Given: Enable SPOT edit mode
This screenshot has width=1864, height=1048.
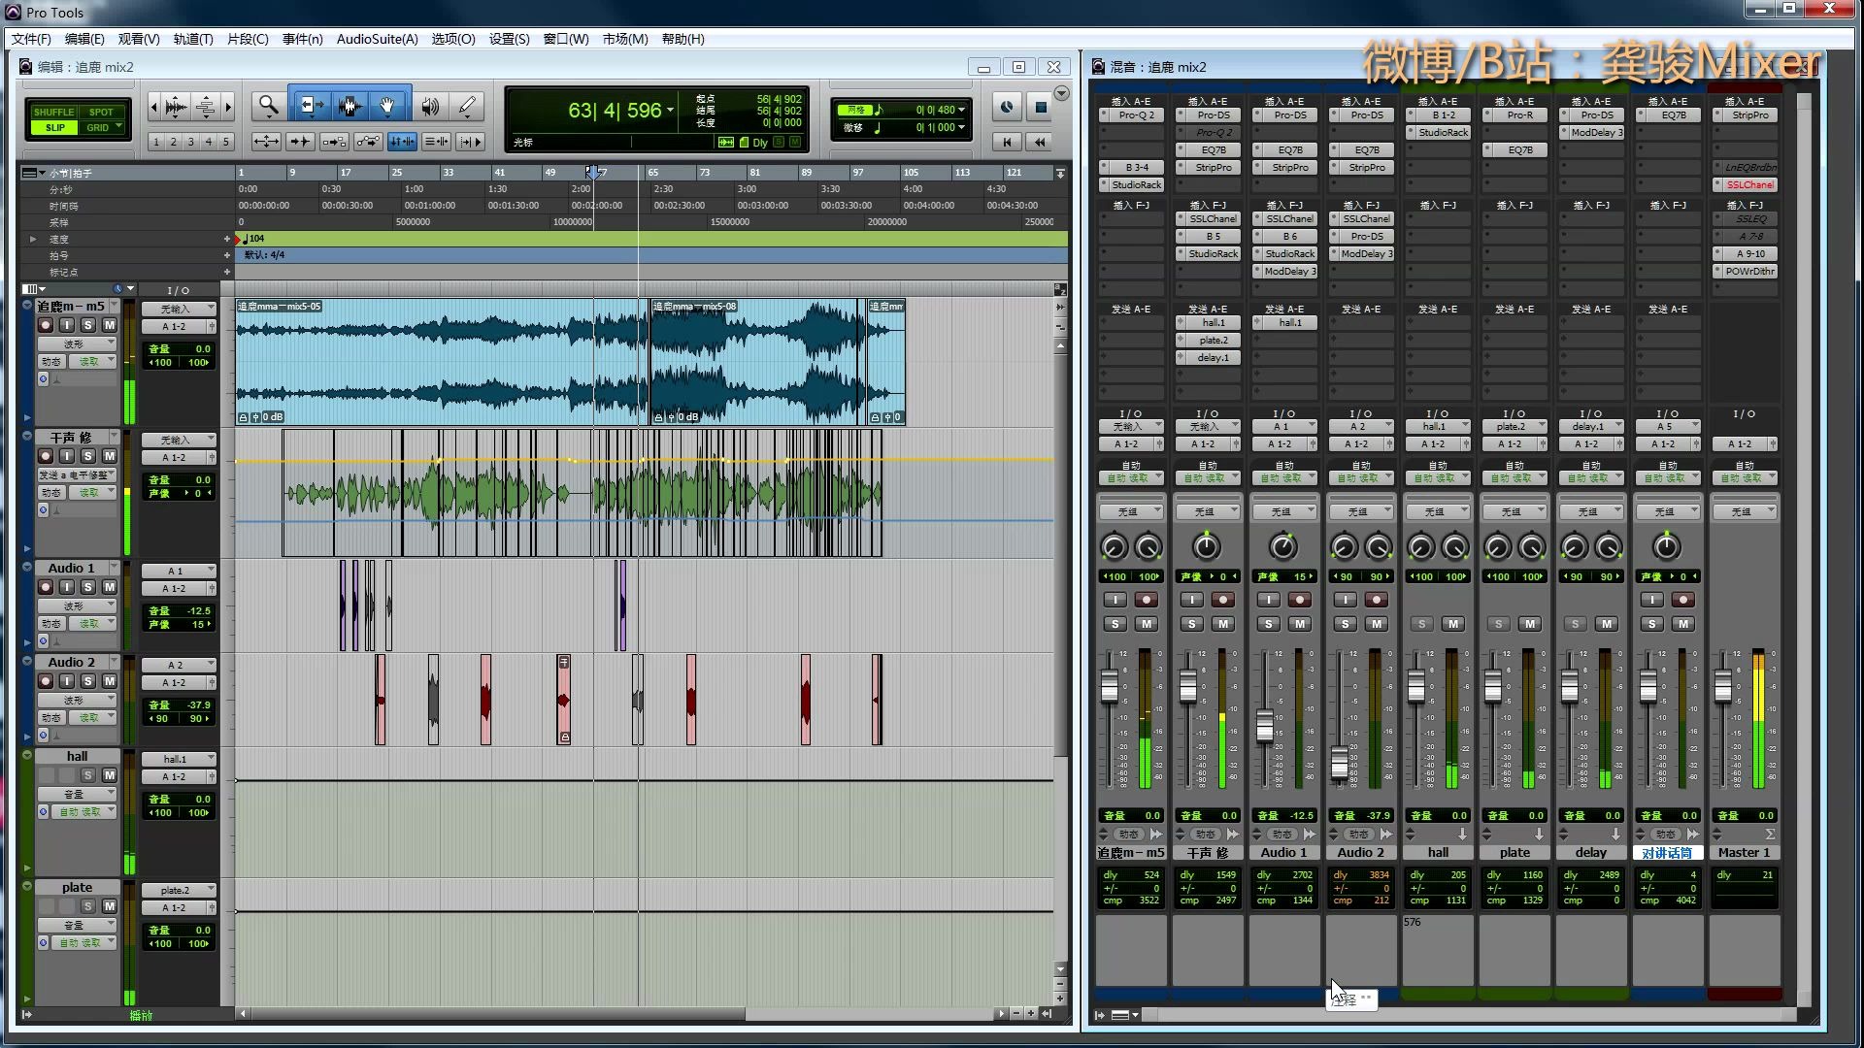Looking at the screenshot, I should 101,113.
